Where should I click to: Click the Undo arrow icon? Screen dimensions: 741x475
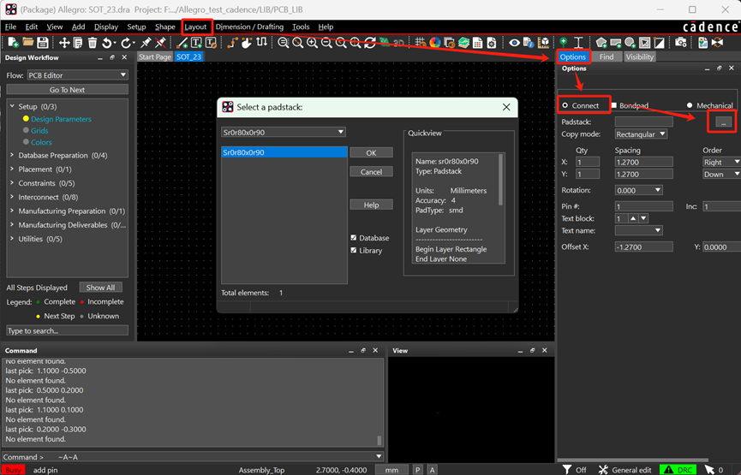(x=108, y=43)
